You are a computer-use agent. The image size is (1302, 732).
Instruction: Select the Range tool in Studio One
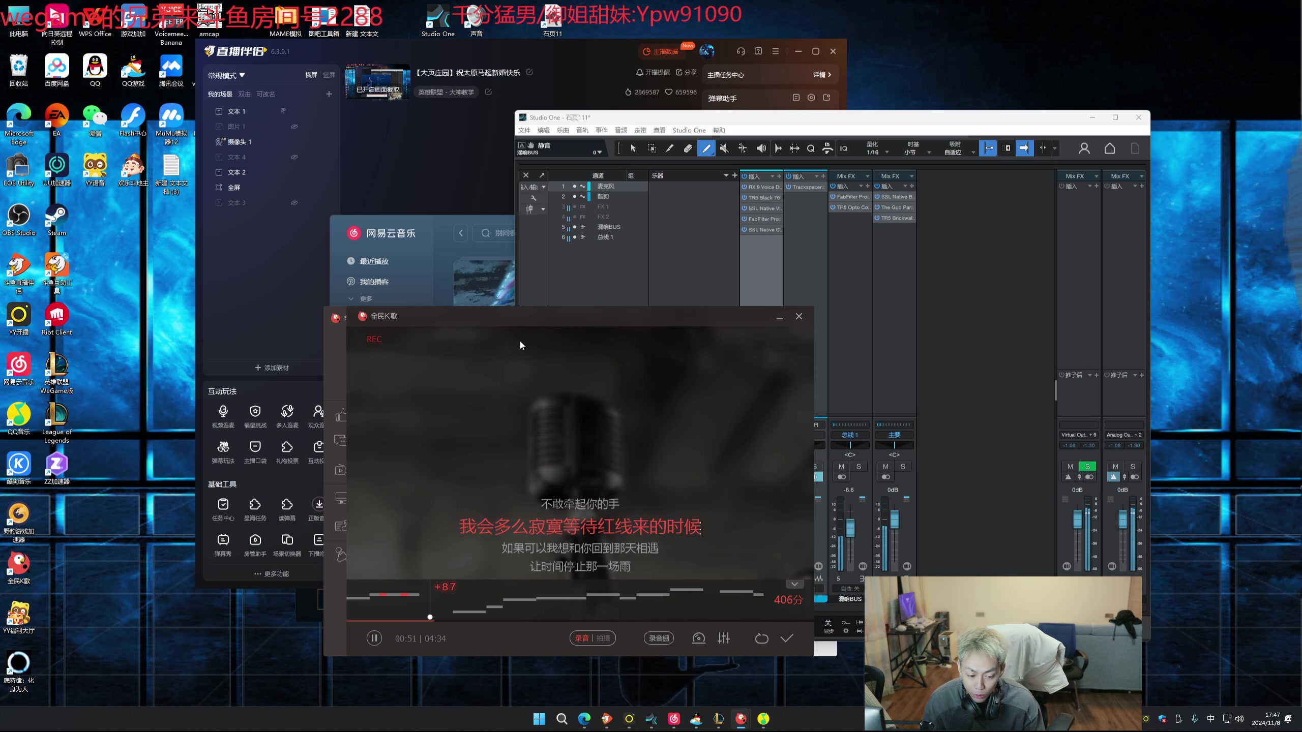coord(652,148)
